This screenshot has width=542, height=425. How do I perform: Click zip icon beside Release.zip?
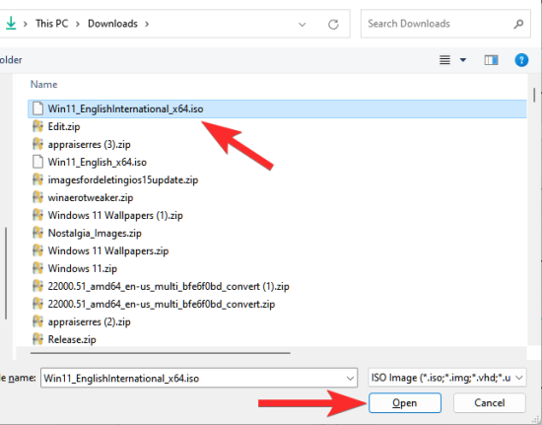pos(37,339)
